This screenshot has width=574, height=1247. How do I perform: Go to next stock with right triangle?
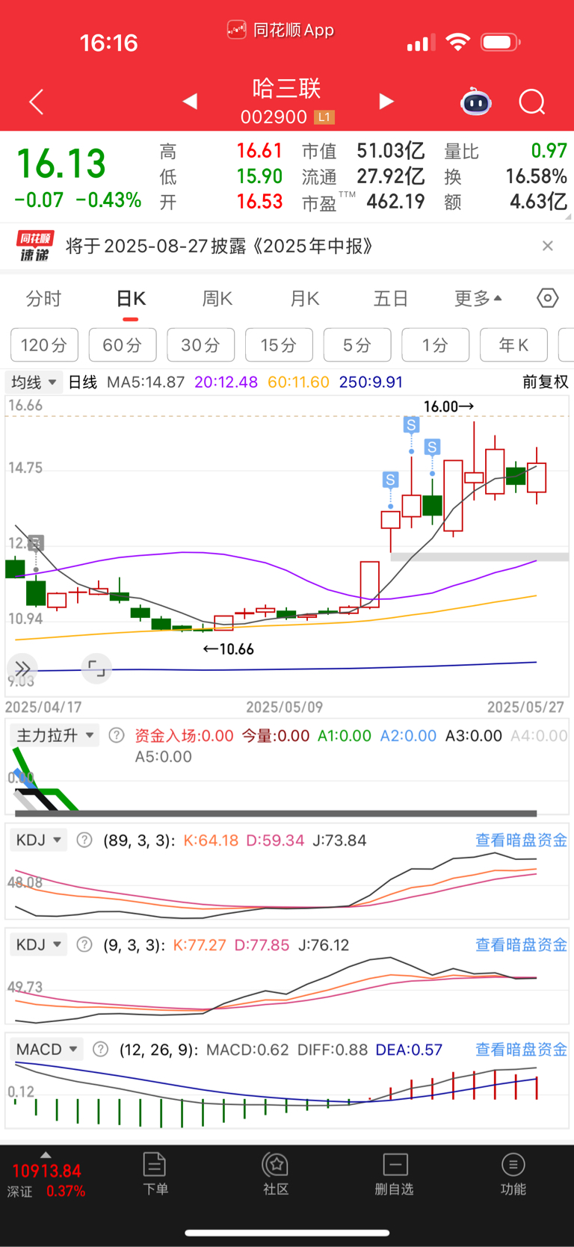coord(386,101)
